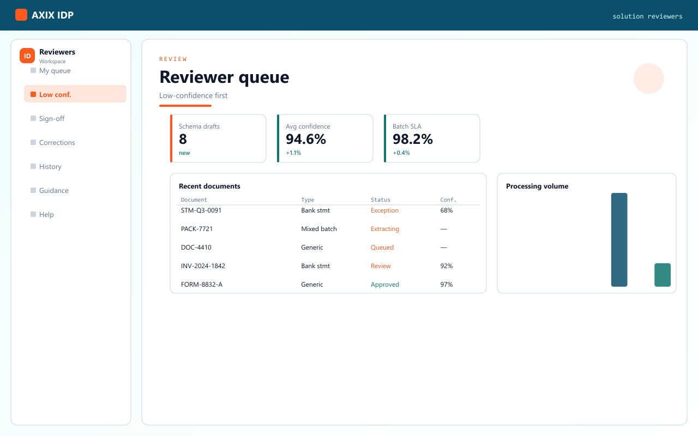Open the Avg confidence stat card
698x436 pixels.
(325, 138)
